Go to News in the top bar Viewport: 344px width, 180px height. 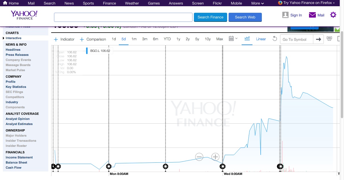pos(69,3)
